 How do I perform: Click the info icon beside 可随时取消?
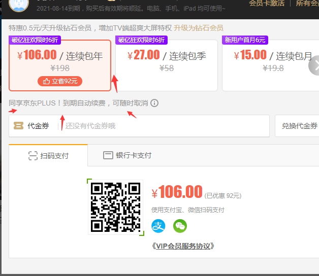pos(154,103)
